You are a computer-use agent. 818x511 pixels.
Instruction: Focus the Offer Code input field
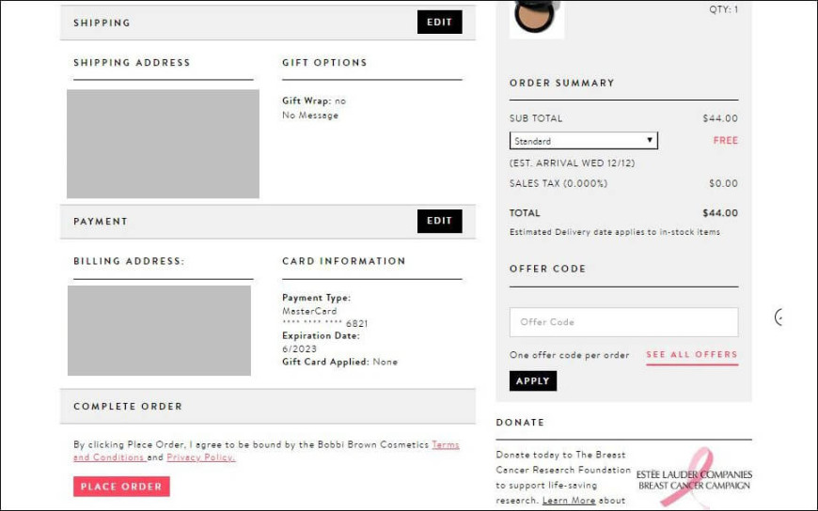(623, 322)
